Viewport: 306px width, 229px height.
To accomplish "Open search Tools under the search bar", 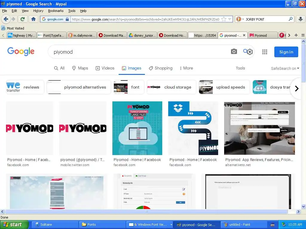I will pos(240,68).
